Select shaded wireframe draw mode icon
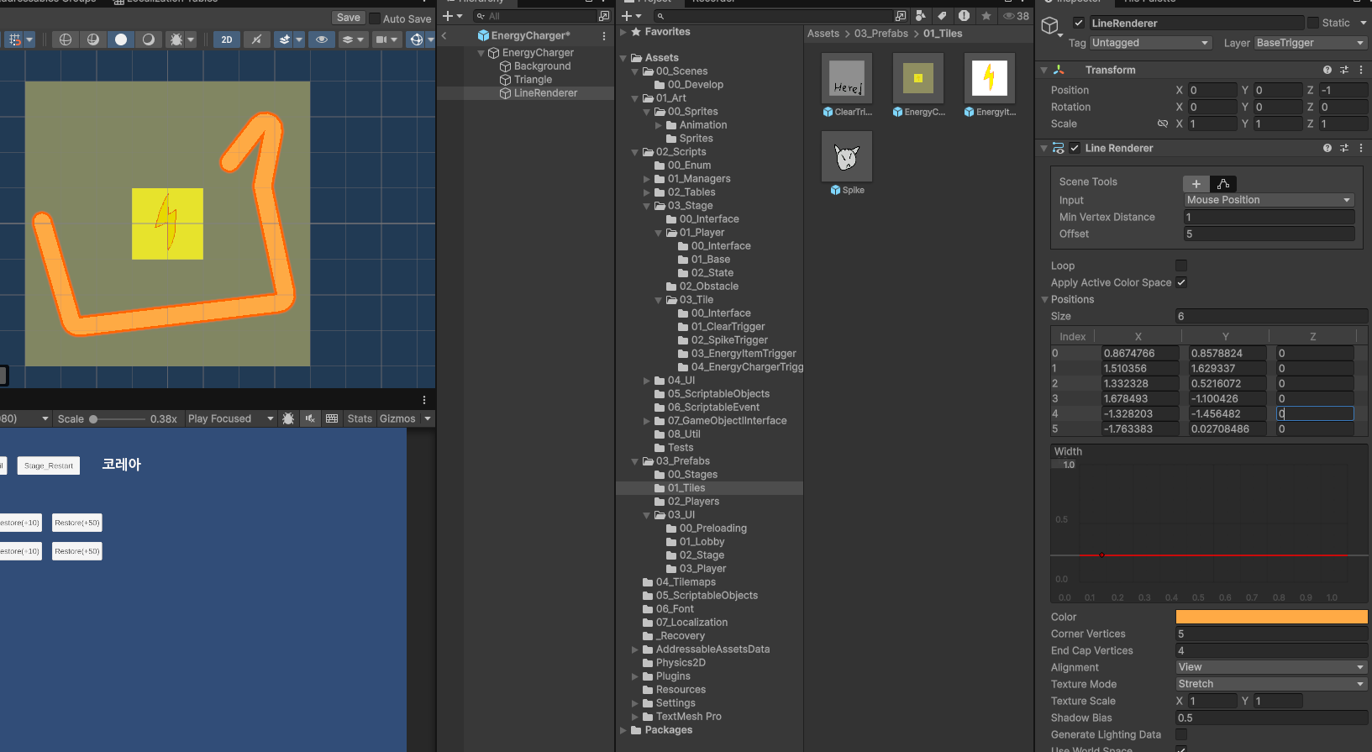Screen dimensions: 1372x752 (x=92, y=39)
